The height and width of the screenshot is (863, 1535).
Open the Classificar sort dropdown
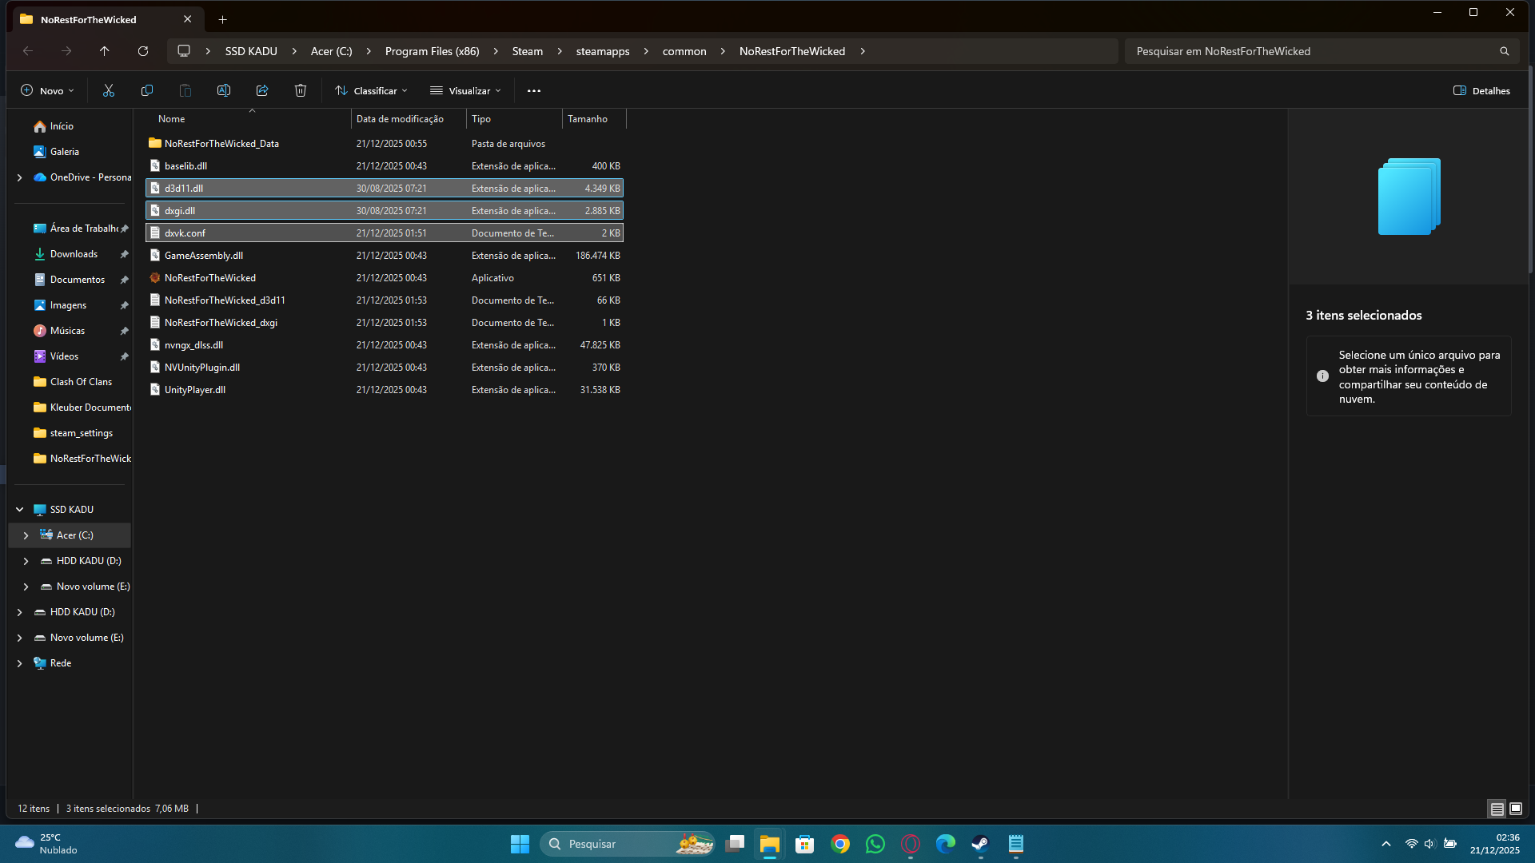[372, 90]
